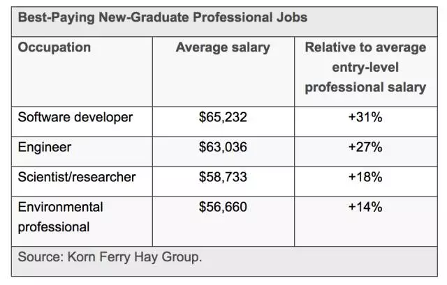Screen dimensions: 447x285
Task: Select the word professional salary in header
Action: point(365,87)
